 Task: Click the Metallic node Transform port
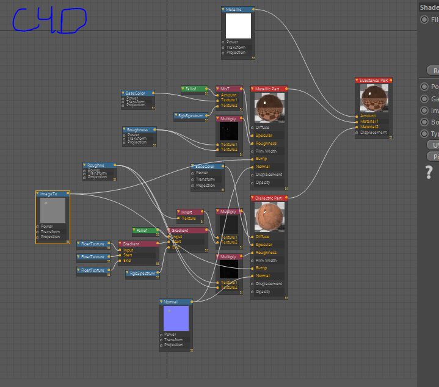[x=223, y=48]
